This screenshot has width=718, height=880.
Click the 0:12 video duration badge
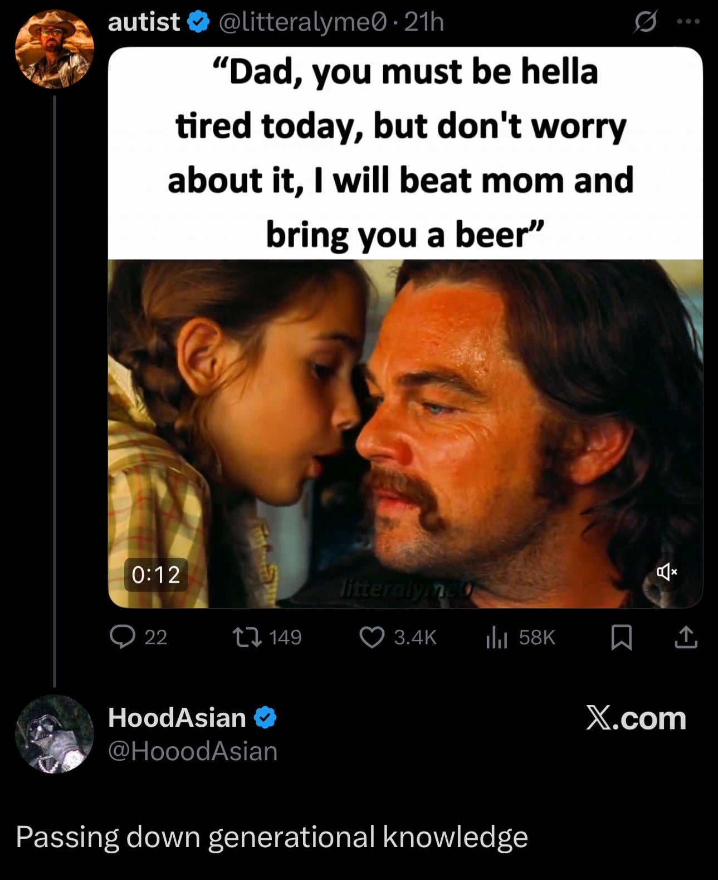[x=156, y=575]
